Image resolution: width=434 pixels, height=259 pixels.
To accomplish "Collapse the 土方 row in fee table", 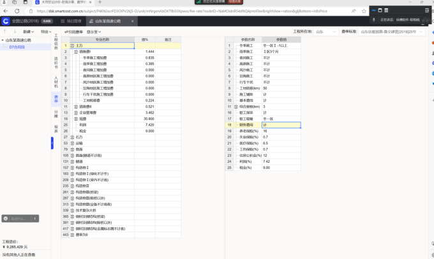I will tap(73, 46).
